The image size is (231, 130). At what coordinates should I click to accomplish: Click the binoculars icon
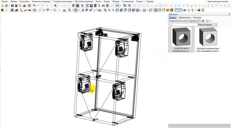click(100, 10)
